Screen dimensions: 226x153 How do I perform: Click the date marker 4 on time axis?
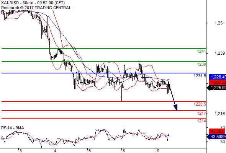pos(55,151)
